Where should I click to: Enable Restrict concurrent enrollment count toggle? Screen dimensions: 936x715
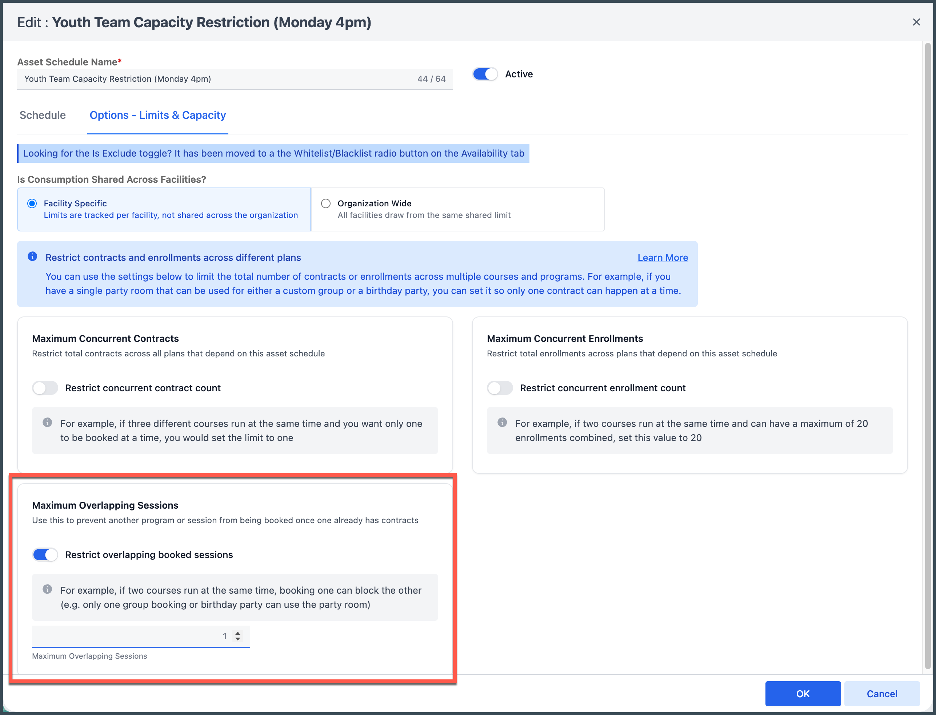(500, 388)
